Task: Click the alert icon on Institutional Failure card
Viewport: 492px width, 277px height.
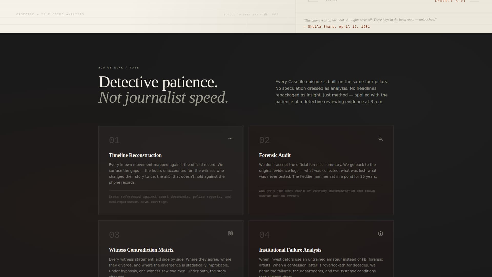Action: (381, 233)
